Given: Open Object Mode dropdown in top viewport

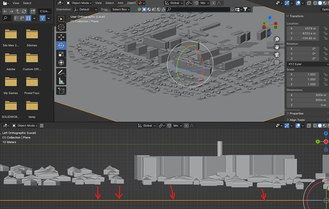Looking at the screenshot, I should [79, 3].
